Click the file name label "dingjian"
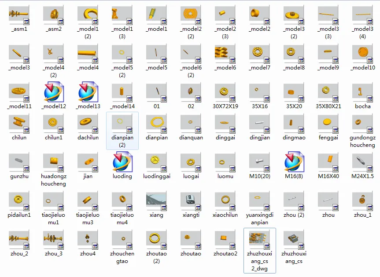The height and width of the screenshot is (277, 380). [259, 138]
